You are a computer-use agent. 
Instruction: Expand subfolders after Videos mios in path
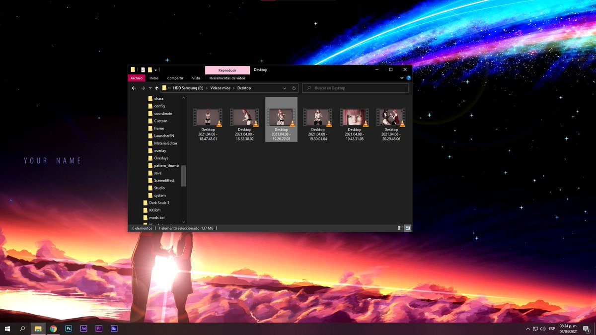[234, 88]
